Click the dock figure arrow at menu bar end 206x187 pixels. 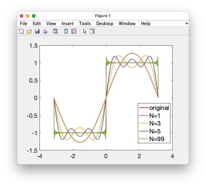(x=187, y=24)
